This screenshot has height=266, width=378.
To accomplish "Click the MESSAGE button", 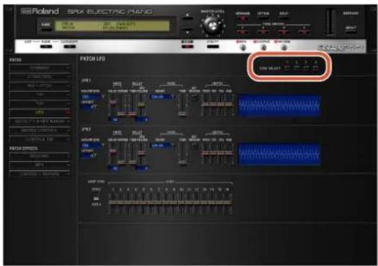I will click(x=243, y=18).
